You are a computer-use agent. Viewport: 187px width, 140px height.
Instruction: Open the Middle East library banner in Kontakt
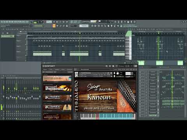coord(57,117)
